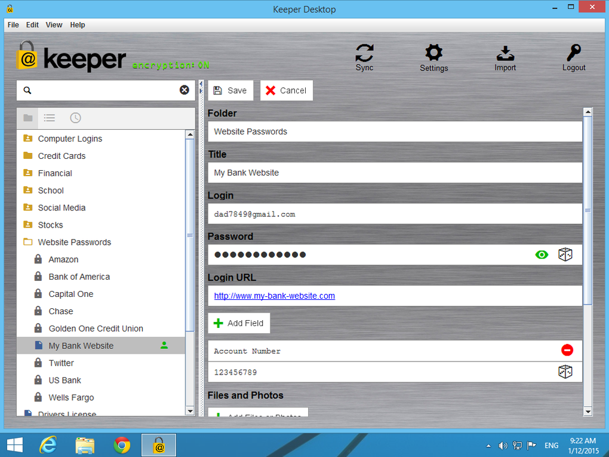This screenshot has width=609, height=457.
Task: Remove Account Number field with red minus
Action: [x=567, y=350]
